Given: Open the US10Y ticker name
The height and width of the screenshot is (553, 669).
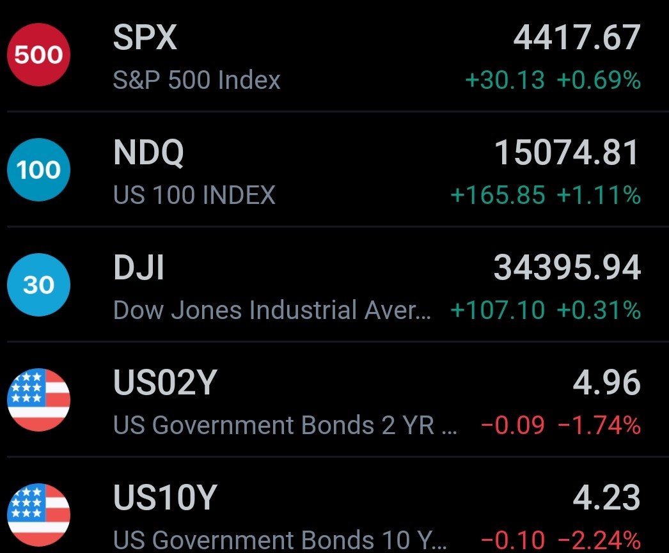Looking at the screenshot, I should point(165,499).
